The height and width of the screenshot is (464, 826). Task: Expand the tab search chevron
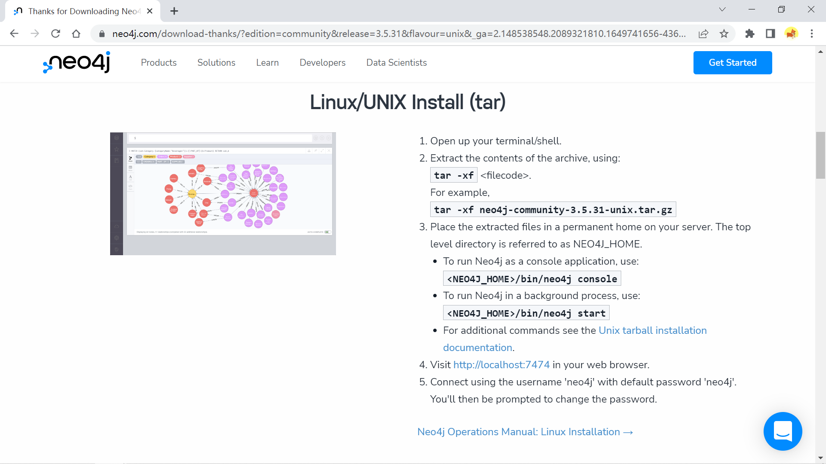click(x=722, y=9)
